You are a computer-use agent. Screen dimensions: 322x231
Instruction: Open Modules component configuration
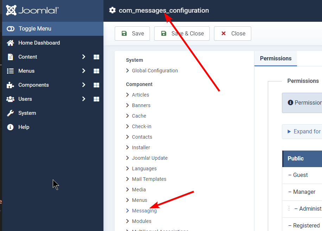(141, 221)
